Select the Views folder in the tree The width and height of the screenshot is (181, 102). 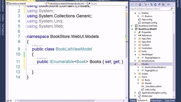pyautogui.click(x=144, y=77)
